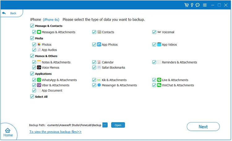
Task: Click the Back label text
Action: (13, 13)
